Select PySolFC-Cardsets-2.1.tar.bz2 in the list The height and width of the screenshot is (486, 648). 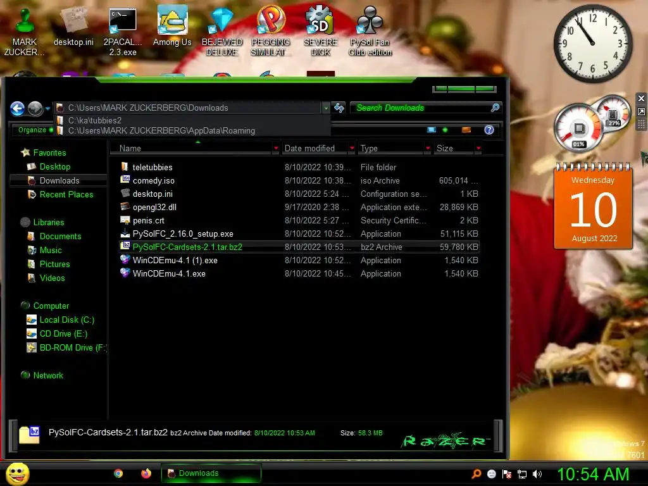(x=299, y=247)
